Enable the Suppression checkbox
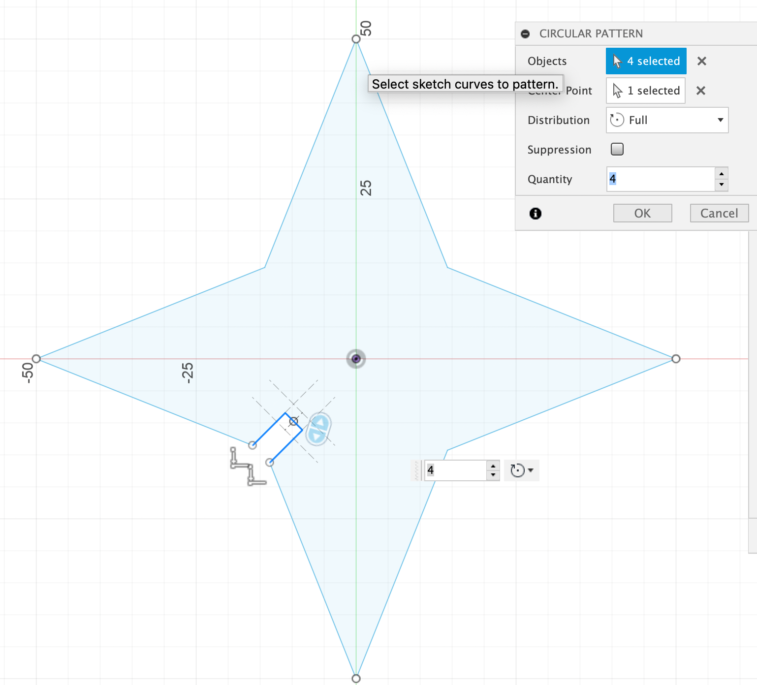Viewport: 757px width, 685px height. (x=617, y=149)
